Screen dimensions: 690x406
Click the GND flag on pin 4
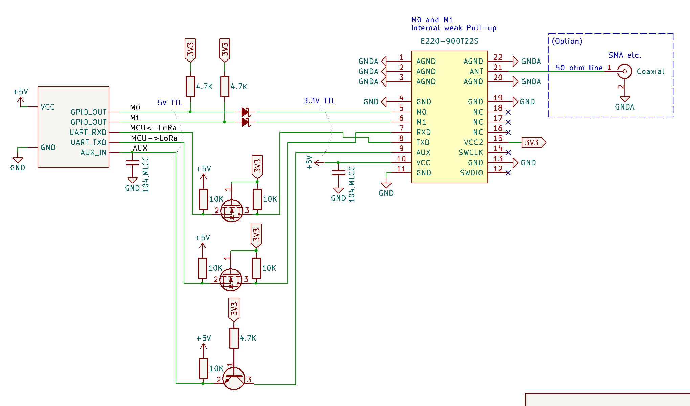pos(375,102)
